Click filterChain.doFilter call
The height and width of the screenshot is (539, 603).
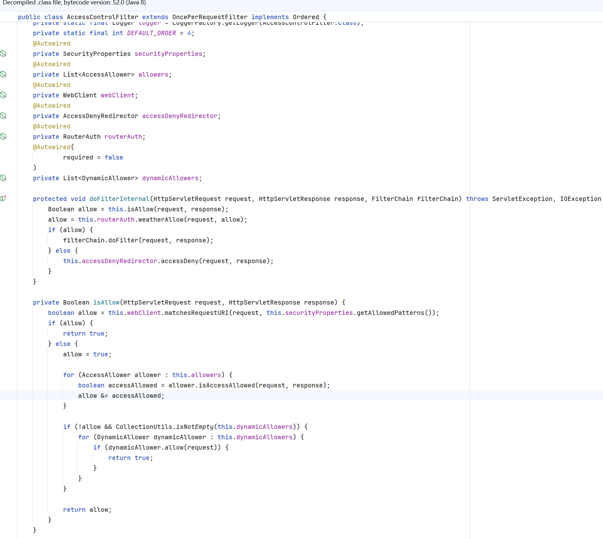pyautogui.click(x=138, y=240)
